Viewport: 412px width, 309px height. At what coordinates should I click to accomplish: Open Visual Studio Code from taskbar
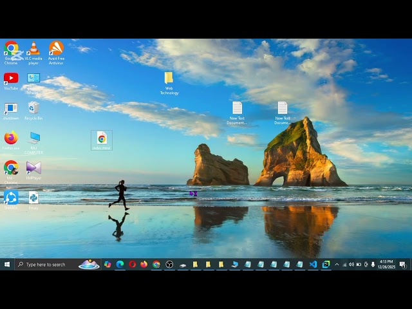(x=313, y=265)
